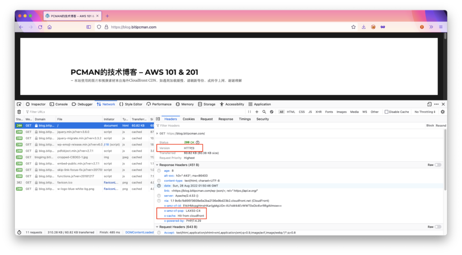Collapse the Response Headers section

pos(157,165)
